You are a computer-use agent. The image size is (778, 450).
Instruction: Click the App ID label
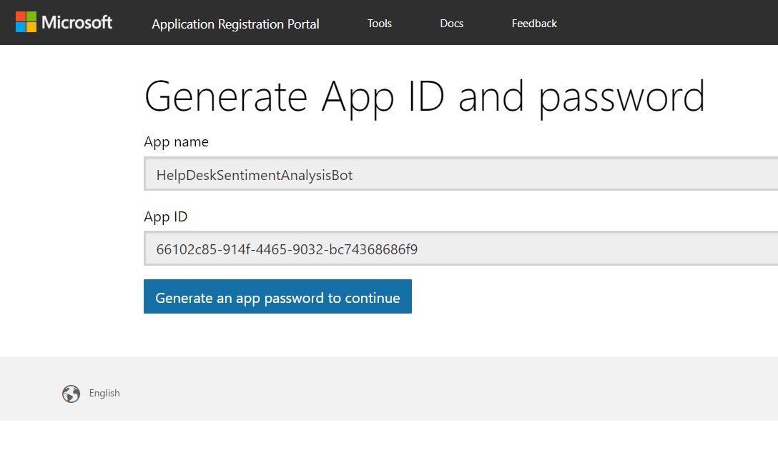click(165, 216)
